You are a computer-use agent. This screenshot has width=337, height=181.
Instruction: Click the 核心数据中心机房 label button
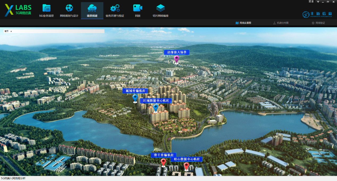tap(186, 159)
